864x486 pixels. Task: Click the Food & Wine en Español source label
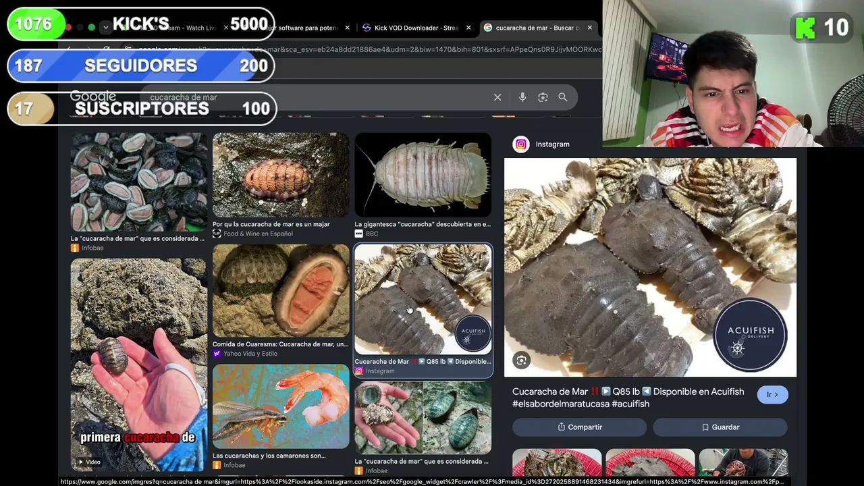258,234
